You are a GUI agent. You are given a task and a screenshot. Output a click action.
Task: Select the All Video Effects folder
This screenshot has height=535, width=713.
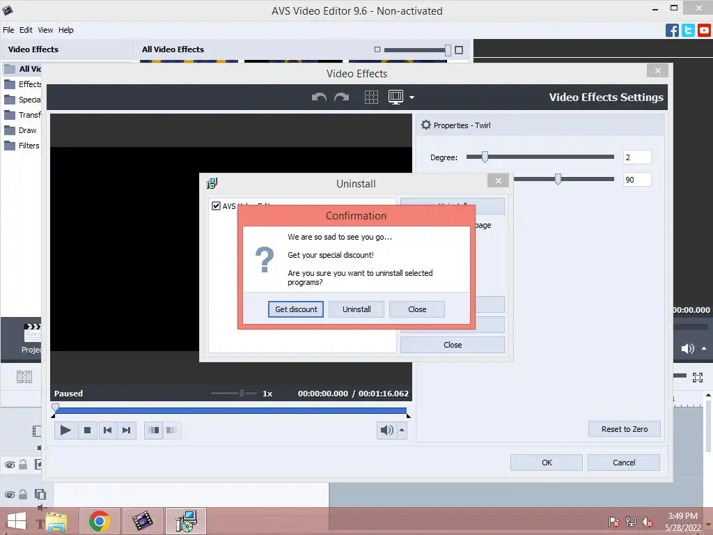[x=22, y=69]
